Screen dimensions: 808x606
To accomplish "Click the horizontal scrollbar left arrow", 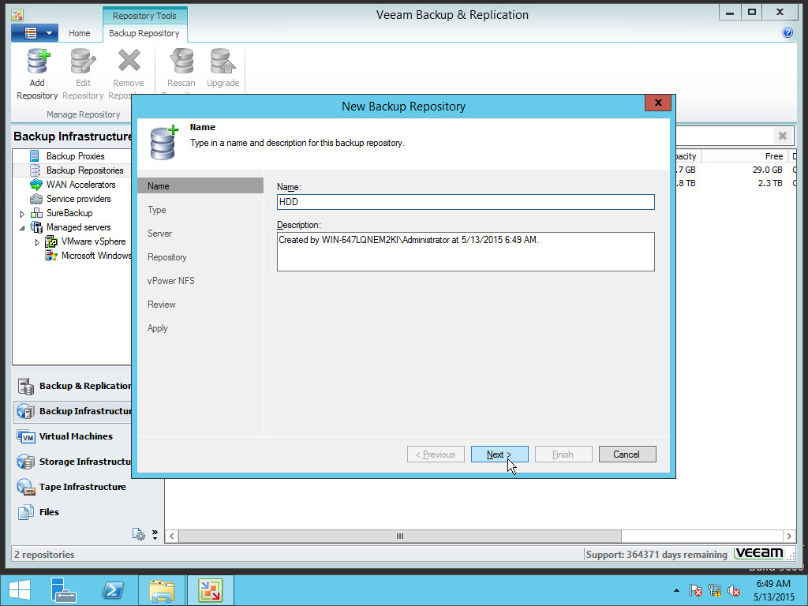I will 172,536.
